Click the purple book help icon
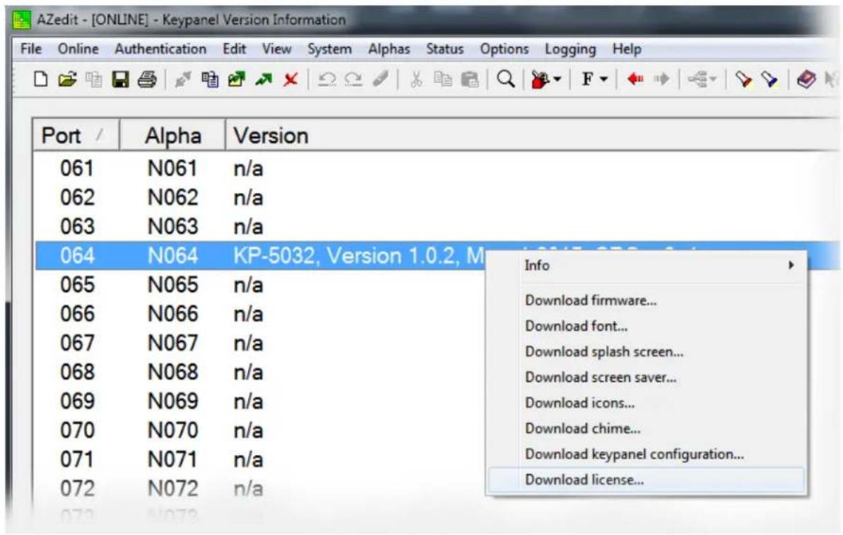Viewport: 843px width, 535px height. tap(806, 80)
